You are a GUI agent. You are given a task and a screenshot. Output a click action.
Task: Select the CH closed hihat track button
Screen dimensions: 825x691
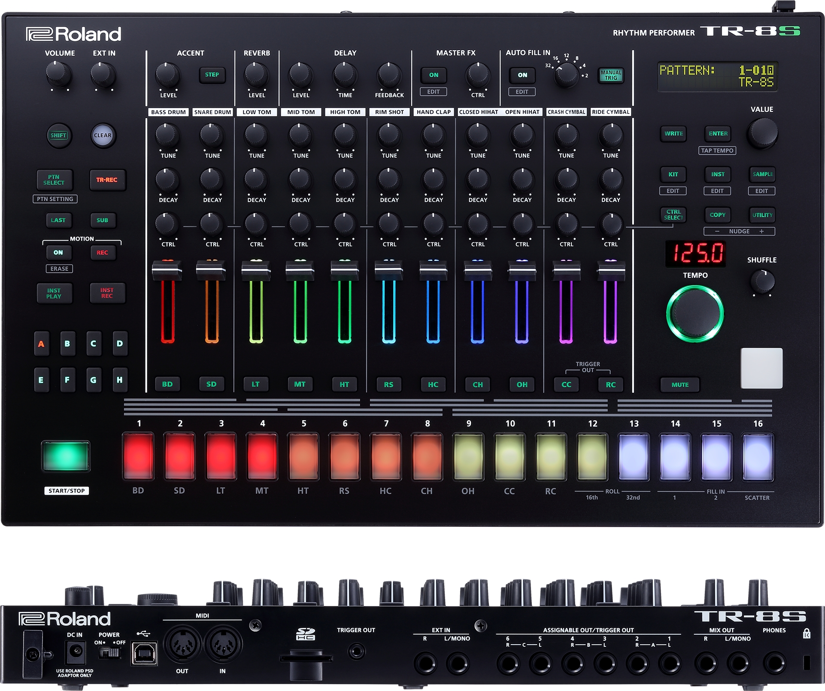[477, 384]
